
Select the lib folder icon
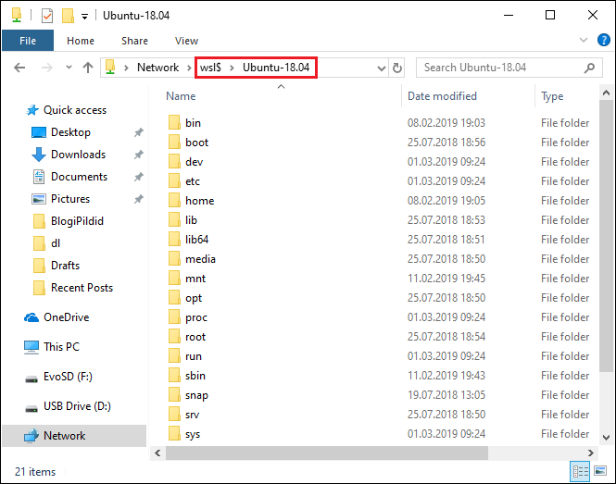click(174, 219)
